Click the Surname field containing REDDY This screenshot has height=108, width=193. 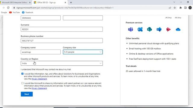click(x=62, y=29)
